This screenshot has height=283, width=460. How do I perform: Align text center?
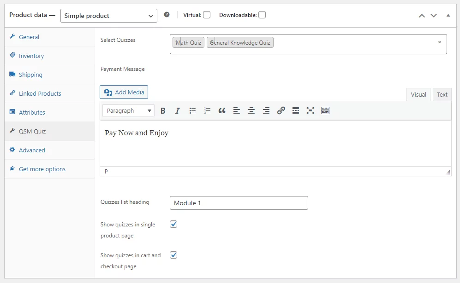pyautogui.click(x=251, y=110)
